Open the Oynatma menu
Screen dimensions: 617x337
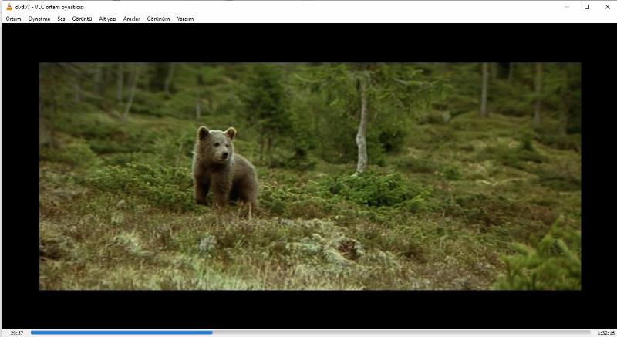click(39, 19)
